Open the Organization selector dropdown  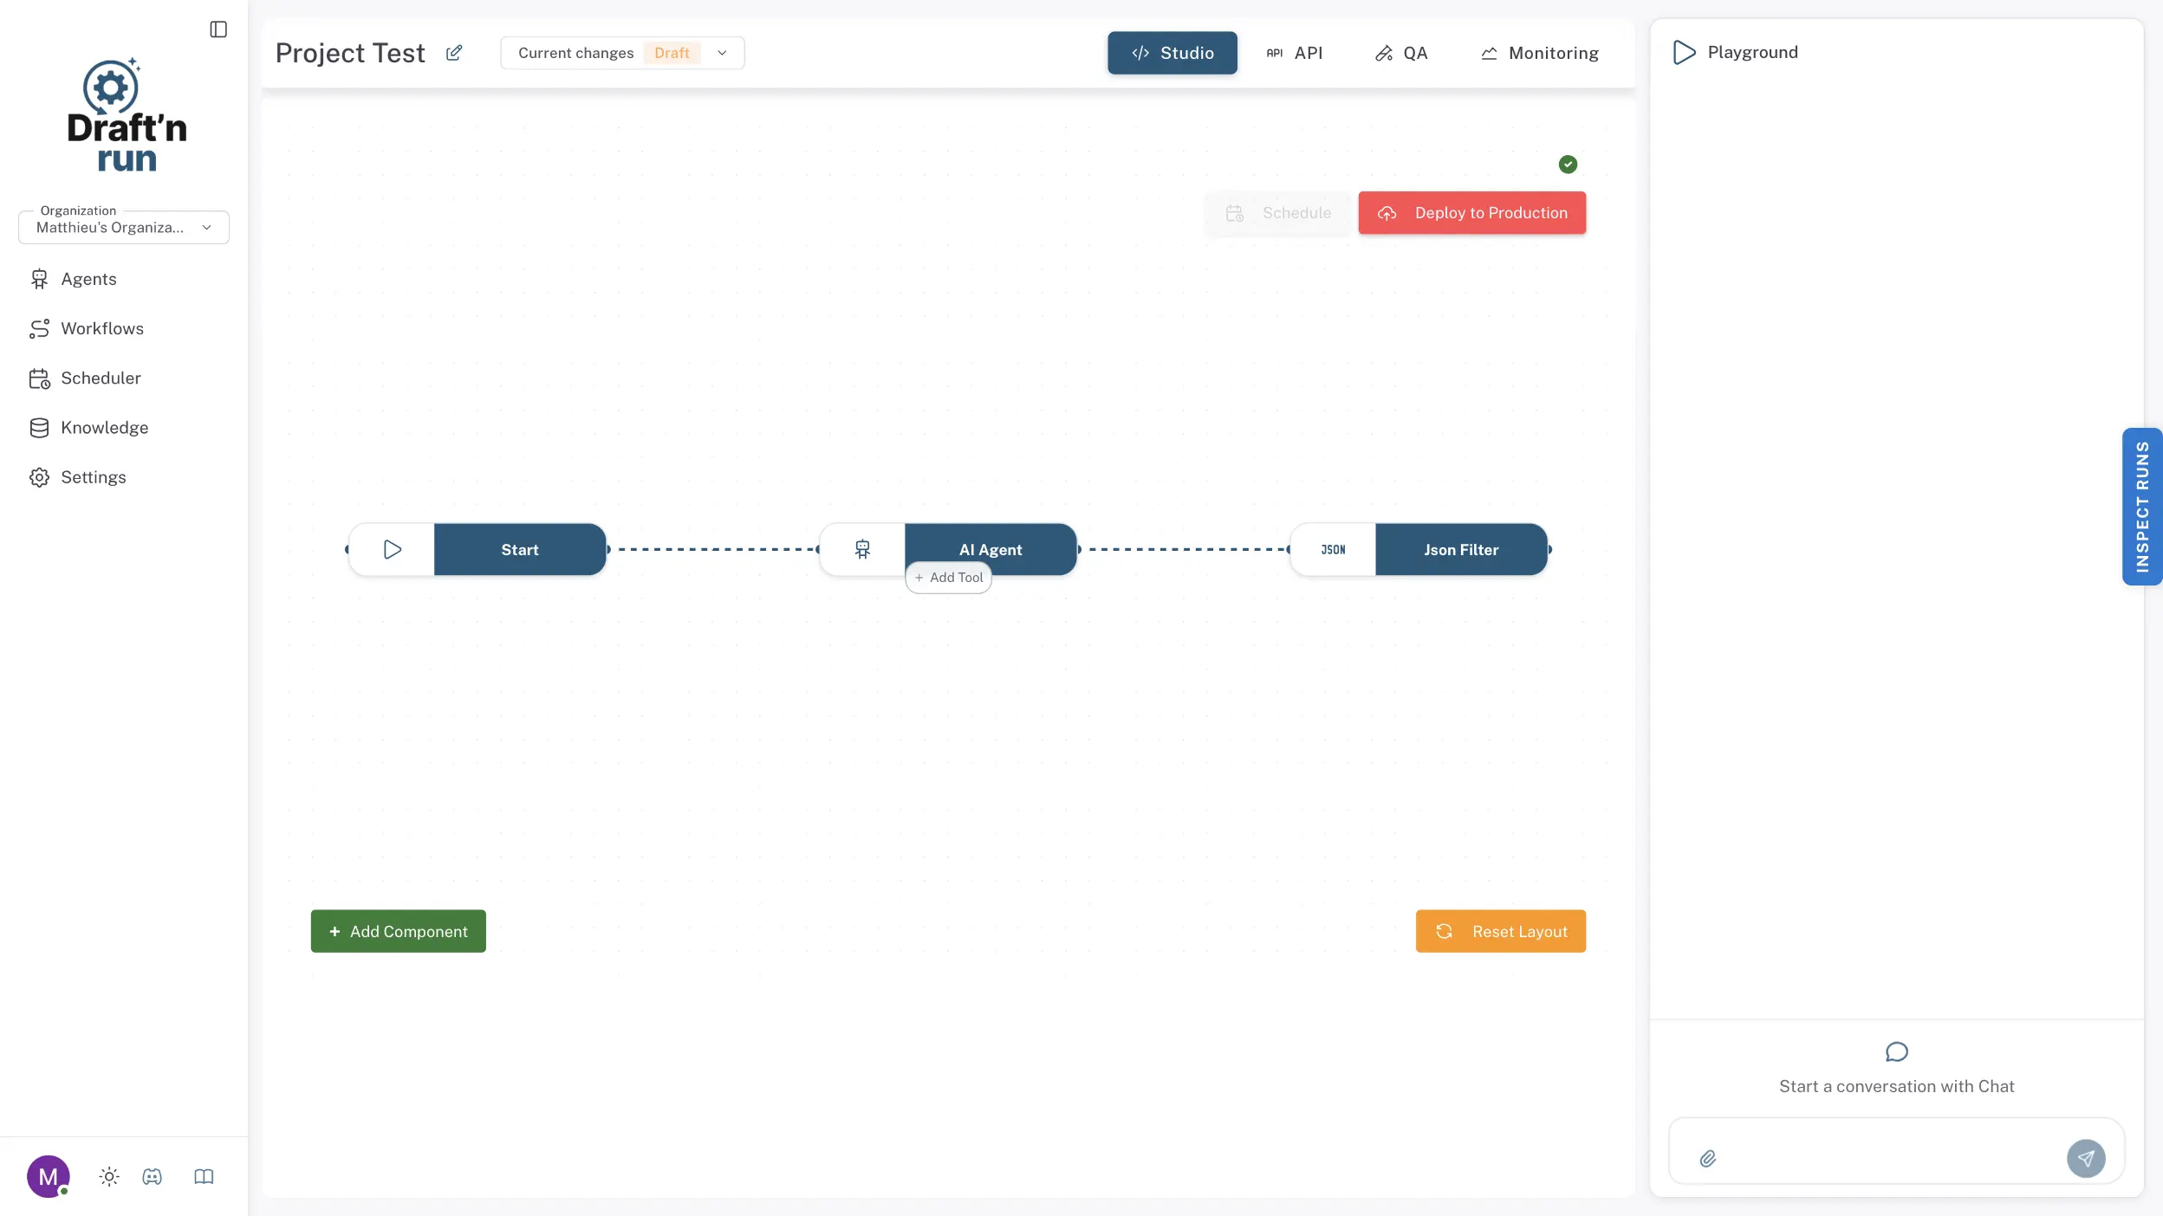click(122, 227)
